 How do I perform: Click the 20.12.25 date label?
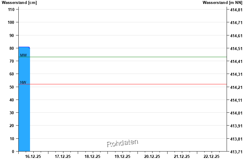tap(152, 156)
